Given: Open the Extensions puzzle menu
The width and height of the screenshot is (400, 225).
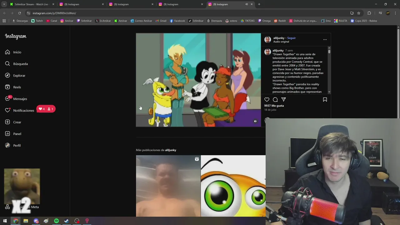Looking at the screenshot, I should [x=369, y=13].
